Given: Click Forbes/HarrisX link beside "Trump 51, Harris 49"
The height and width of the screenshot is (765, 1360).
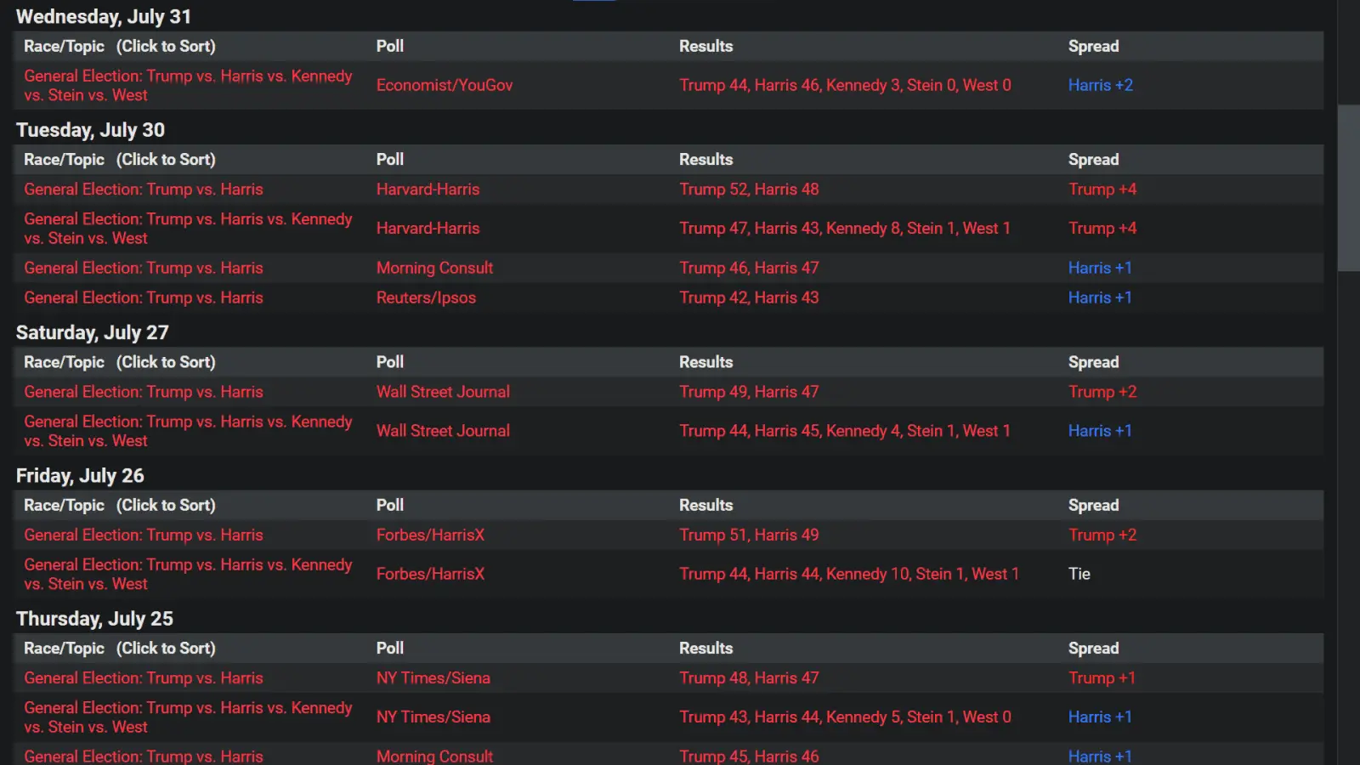Looking at the screenshot, I should tap(430, 535).
